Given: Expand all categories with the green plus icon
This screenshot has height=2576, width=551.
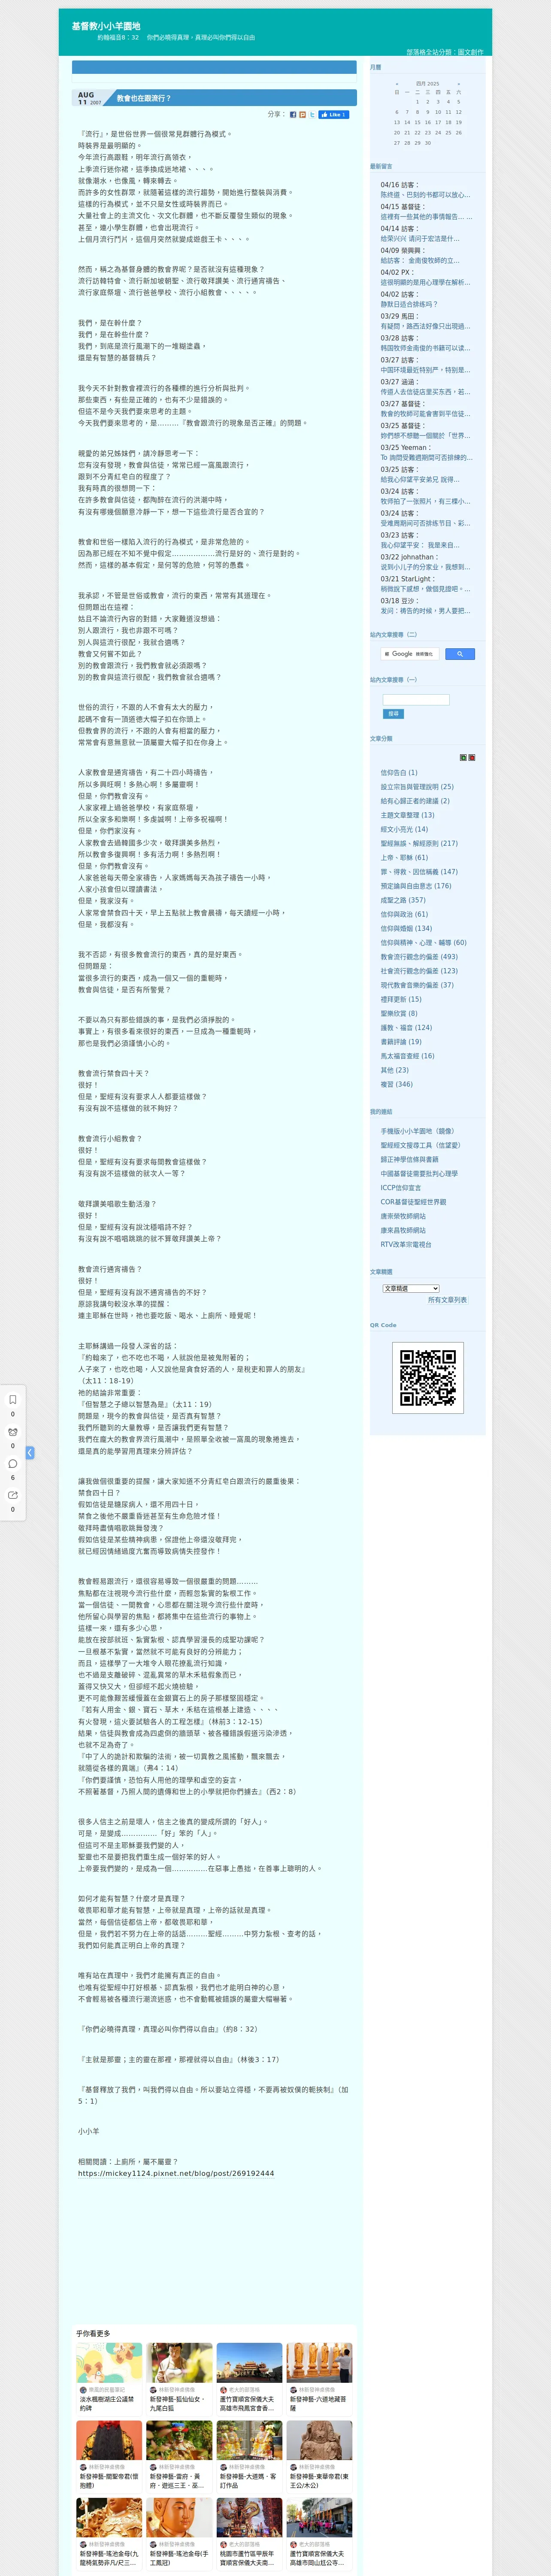Looking at the screenshot, I should point(463,757).
